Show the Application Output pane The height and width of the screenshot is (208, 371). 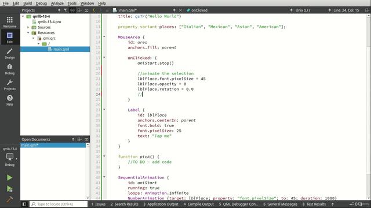161,204
